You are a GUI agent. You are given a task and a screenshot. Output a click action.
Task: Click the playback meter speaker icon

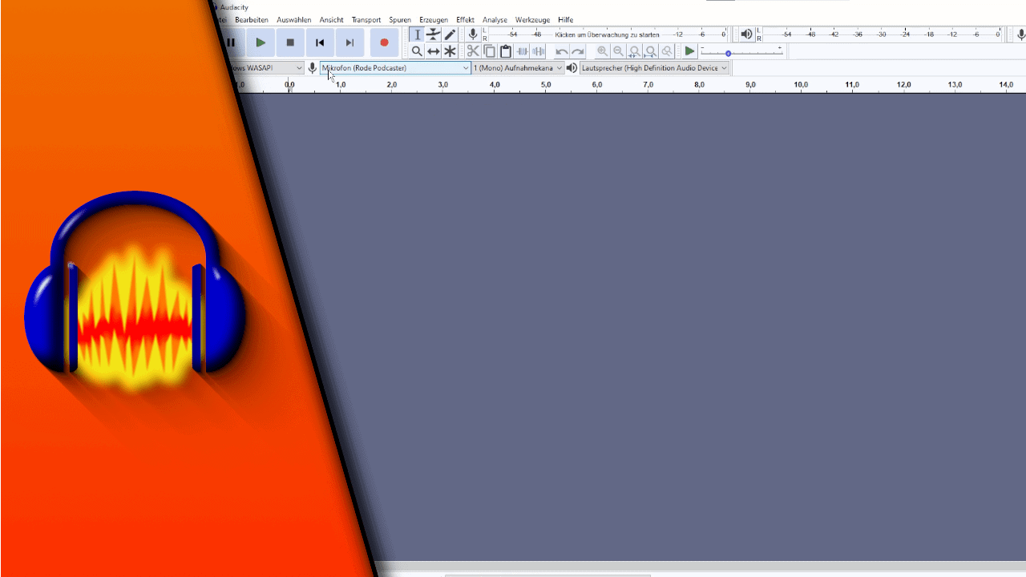tap(746, 34)
